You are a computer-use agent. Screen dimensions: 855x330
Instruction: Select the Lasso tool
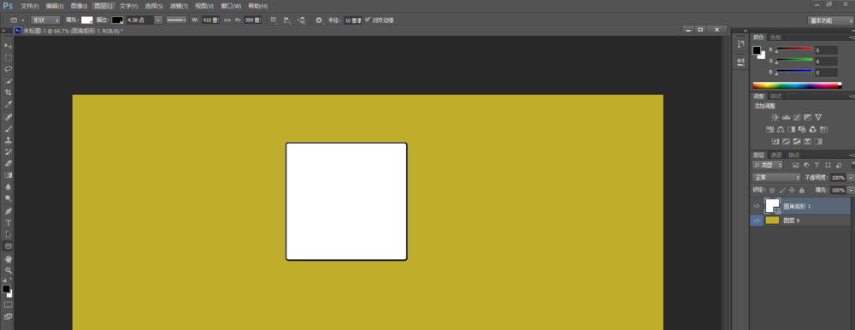(9, 68)
